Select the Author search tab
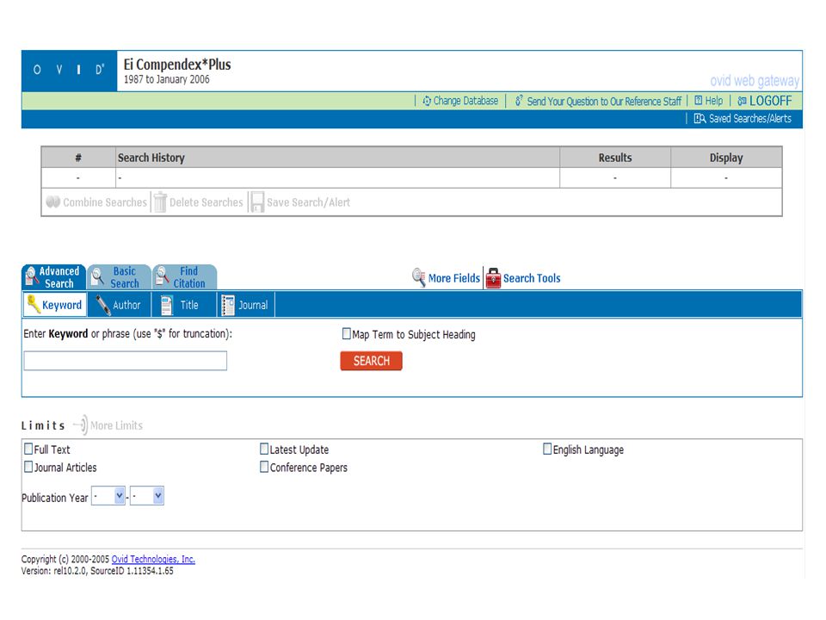826x620 pixels. pyautogui.click(x=119, y=305)
